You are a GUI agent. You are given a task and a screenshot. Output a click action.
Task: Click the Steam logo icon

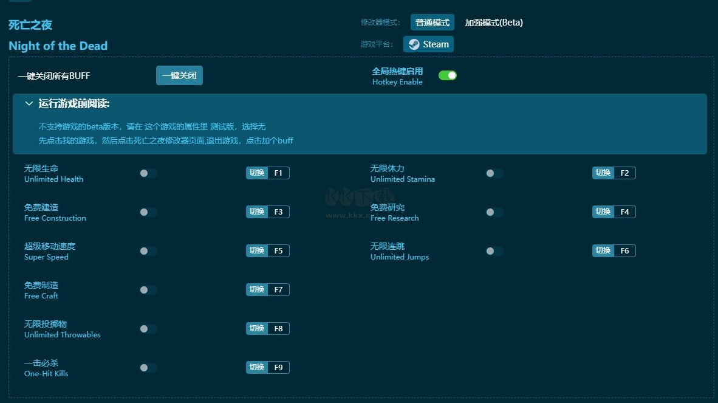click(x=414, y=44)
